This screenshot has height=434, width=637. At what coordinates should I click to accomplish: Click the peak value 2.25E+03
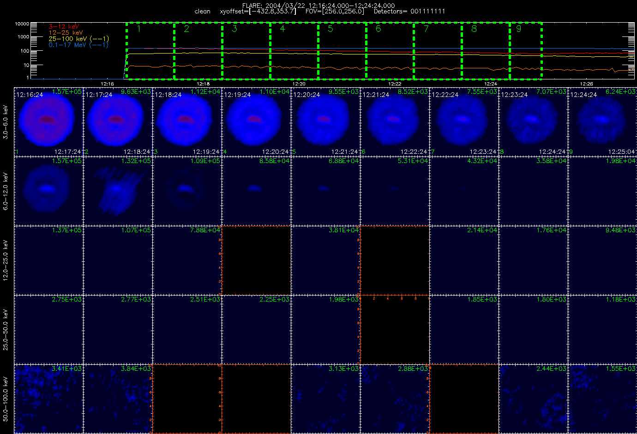click(275, 299)
